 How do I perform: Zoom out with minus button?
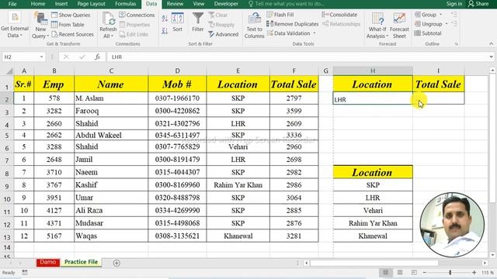pos(425,272)
